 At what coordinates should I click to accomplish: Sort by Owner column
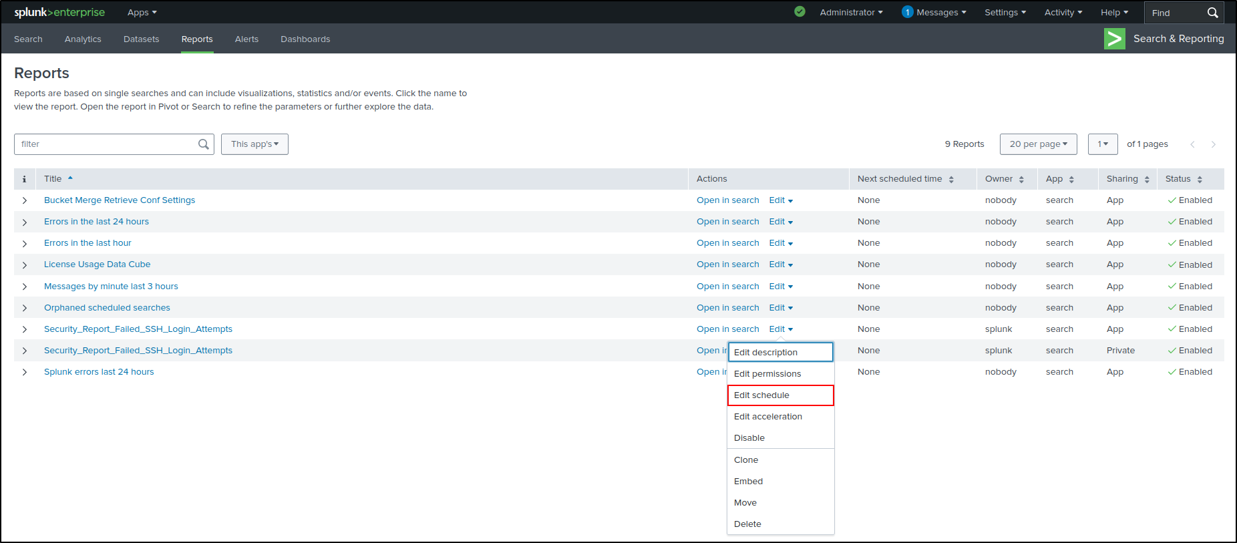pos(1021,179)
